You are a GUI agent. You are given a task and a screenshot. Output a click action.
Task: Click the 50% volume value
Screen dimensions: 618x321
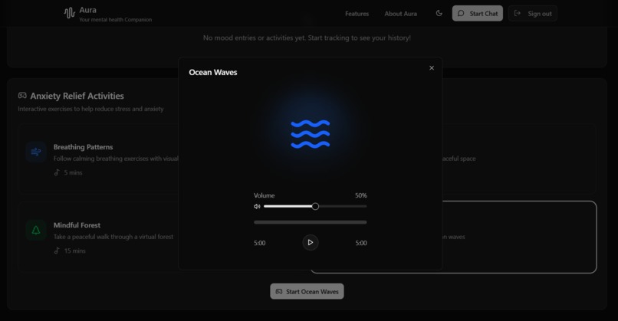[x=360, y=195]
